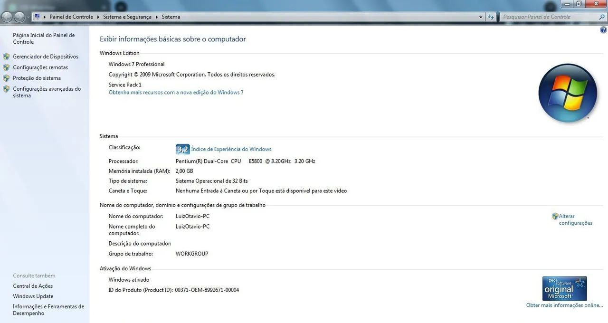608x323 pixels.
Task: Select Painel de Controle in the breadcrumb
Action: click(71, 17)
